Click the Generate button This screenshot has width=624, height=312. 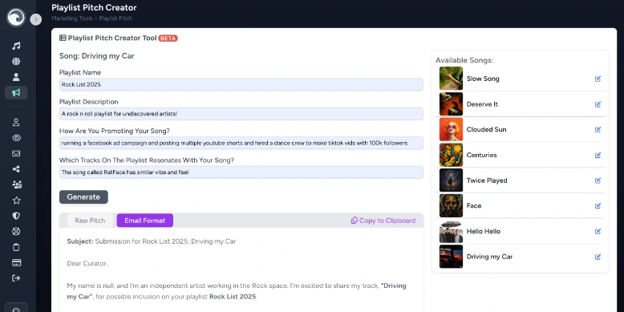tap(83, 197)
